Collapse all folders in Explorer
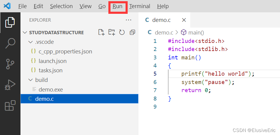The width and height of the screenshot is (280, 135). tap(132, 32)
